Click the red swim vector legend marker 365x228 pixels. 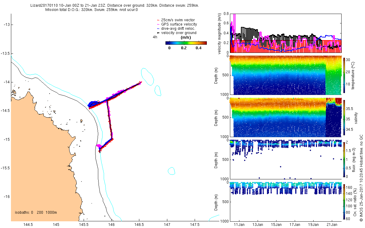tap(158, 20)
